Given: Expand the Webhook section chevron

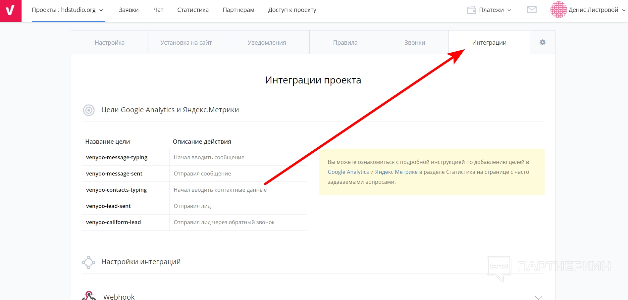Looking at the screenshot, I should coord(539,297).
